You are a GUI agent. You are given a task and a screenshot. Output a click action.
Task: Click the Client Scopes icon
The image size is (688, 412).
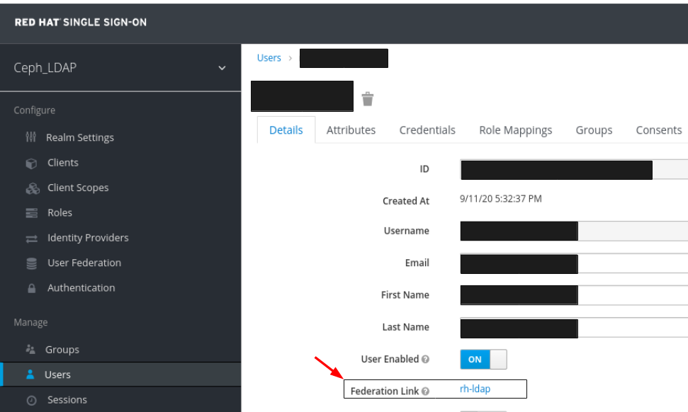(x=30, y=188)
